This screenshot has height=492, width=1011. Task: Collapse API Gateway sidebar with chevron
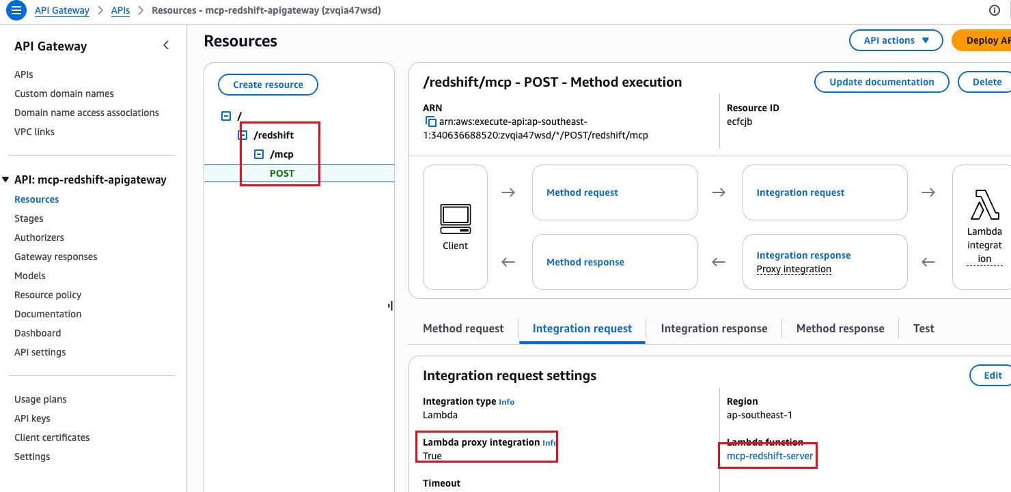[x=165, y=46]
